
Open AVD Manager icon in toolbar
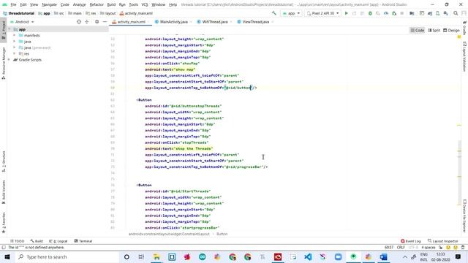coord(437,13)
